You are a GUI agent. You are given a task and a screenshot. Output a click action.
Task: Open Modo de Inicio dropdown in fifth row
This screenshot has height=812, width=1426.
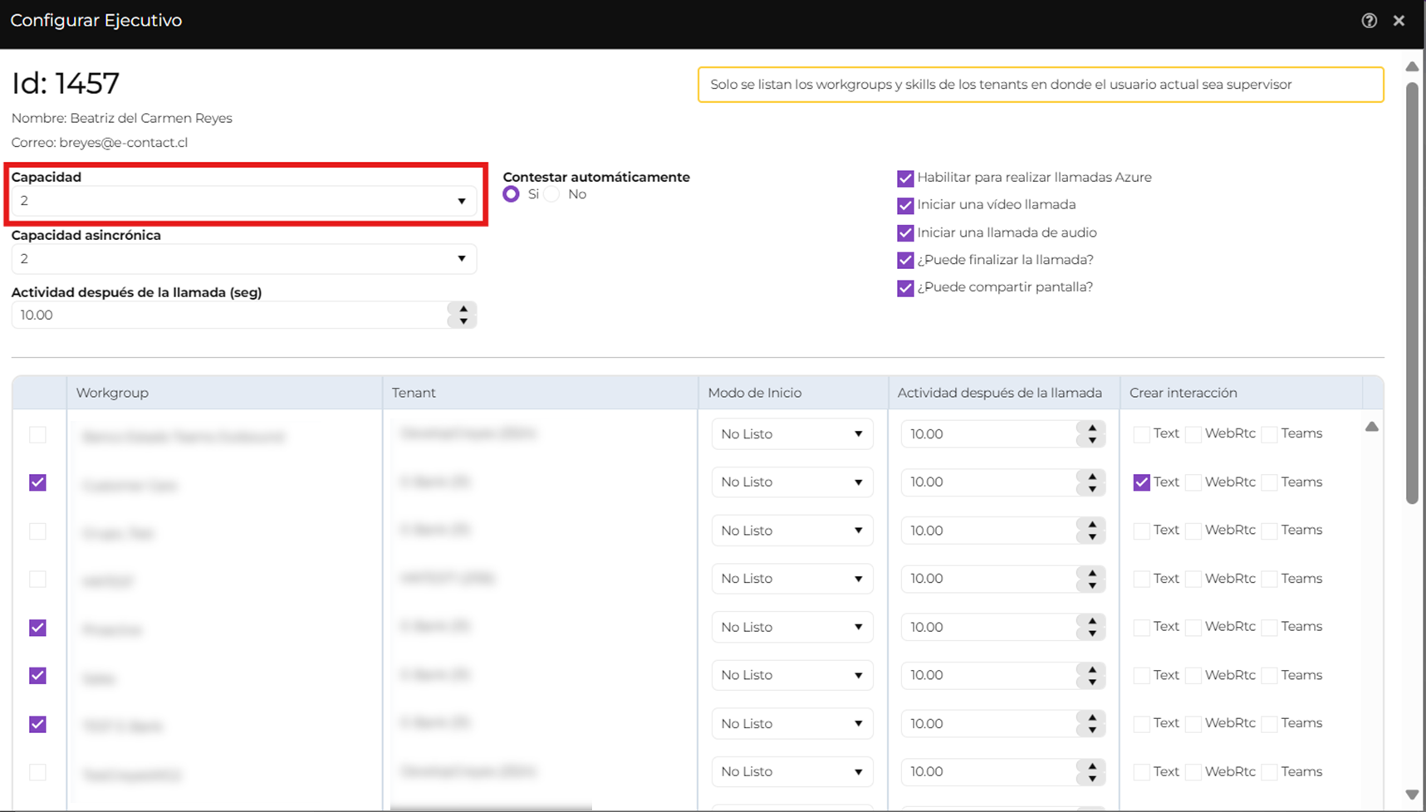[x=792, y=627]
